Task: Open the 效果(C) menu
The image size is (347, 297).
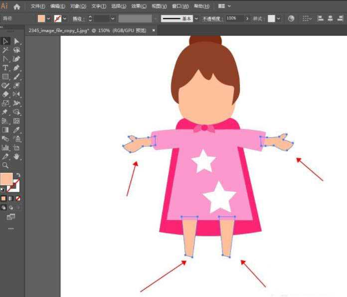Action: (x=139, y=6)
